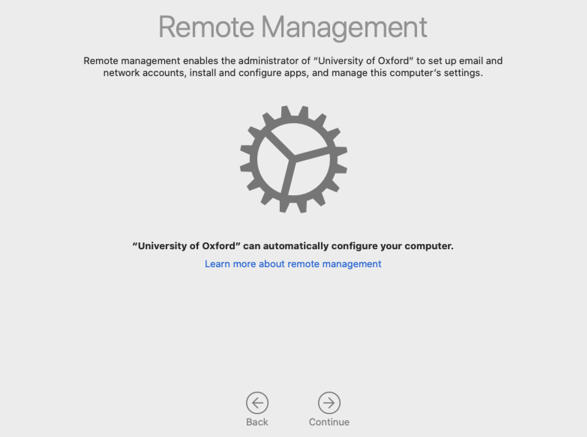Select the "Back" text label
Screen dimensions: 587x437
(257, 422)
